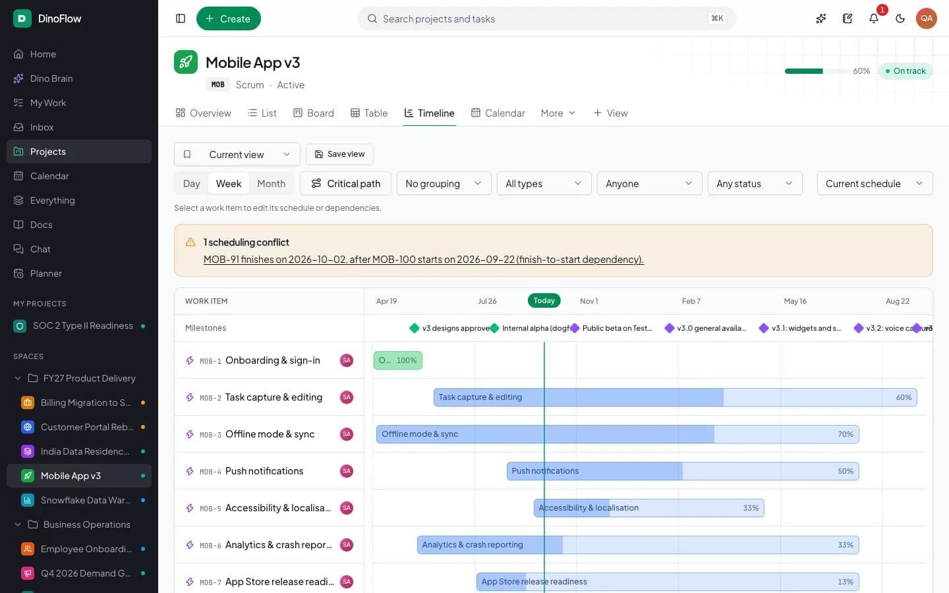949x593 pixels.
Task: Open the notifications bell
Action: click(x=874, y=18)
